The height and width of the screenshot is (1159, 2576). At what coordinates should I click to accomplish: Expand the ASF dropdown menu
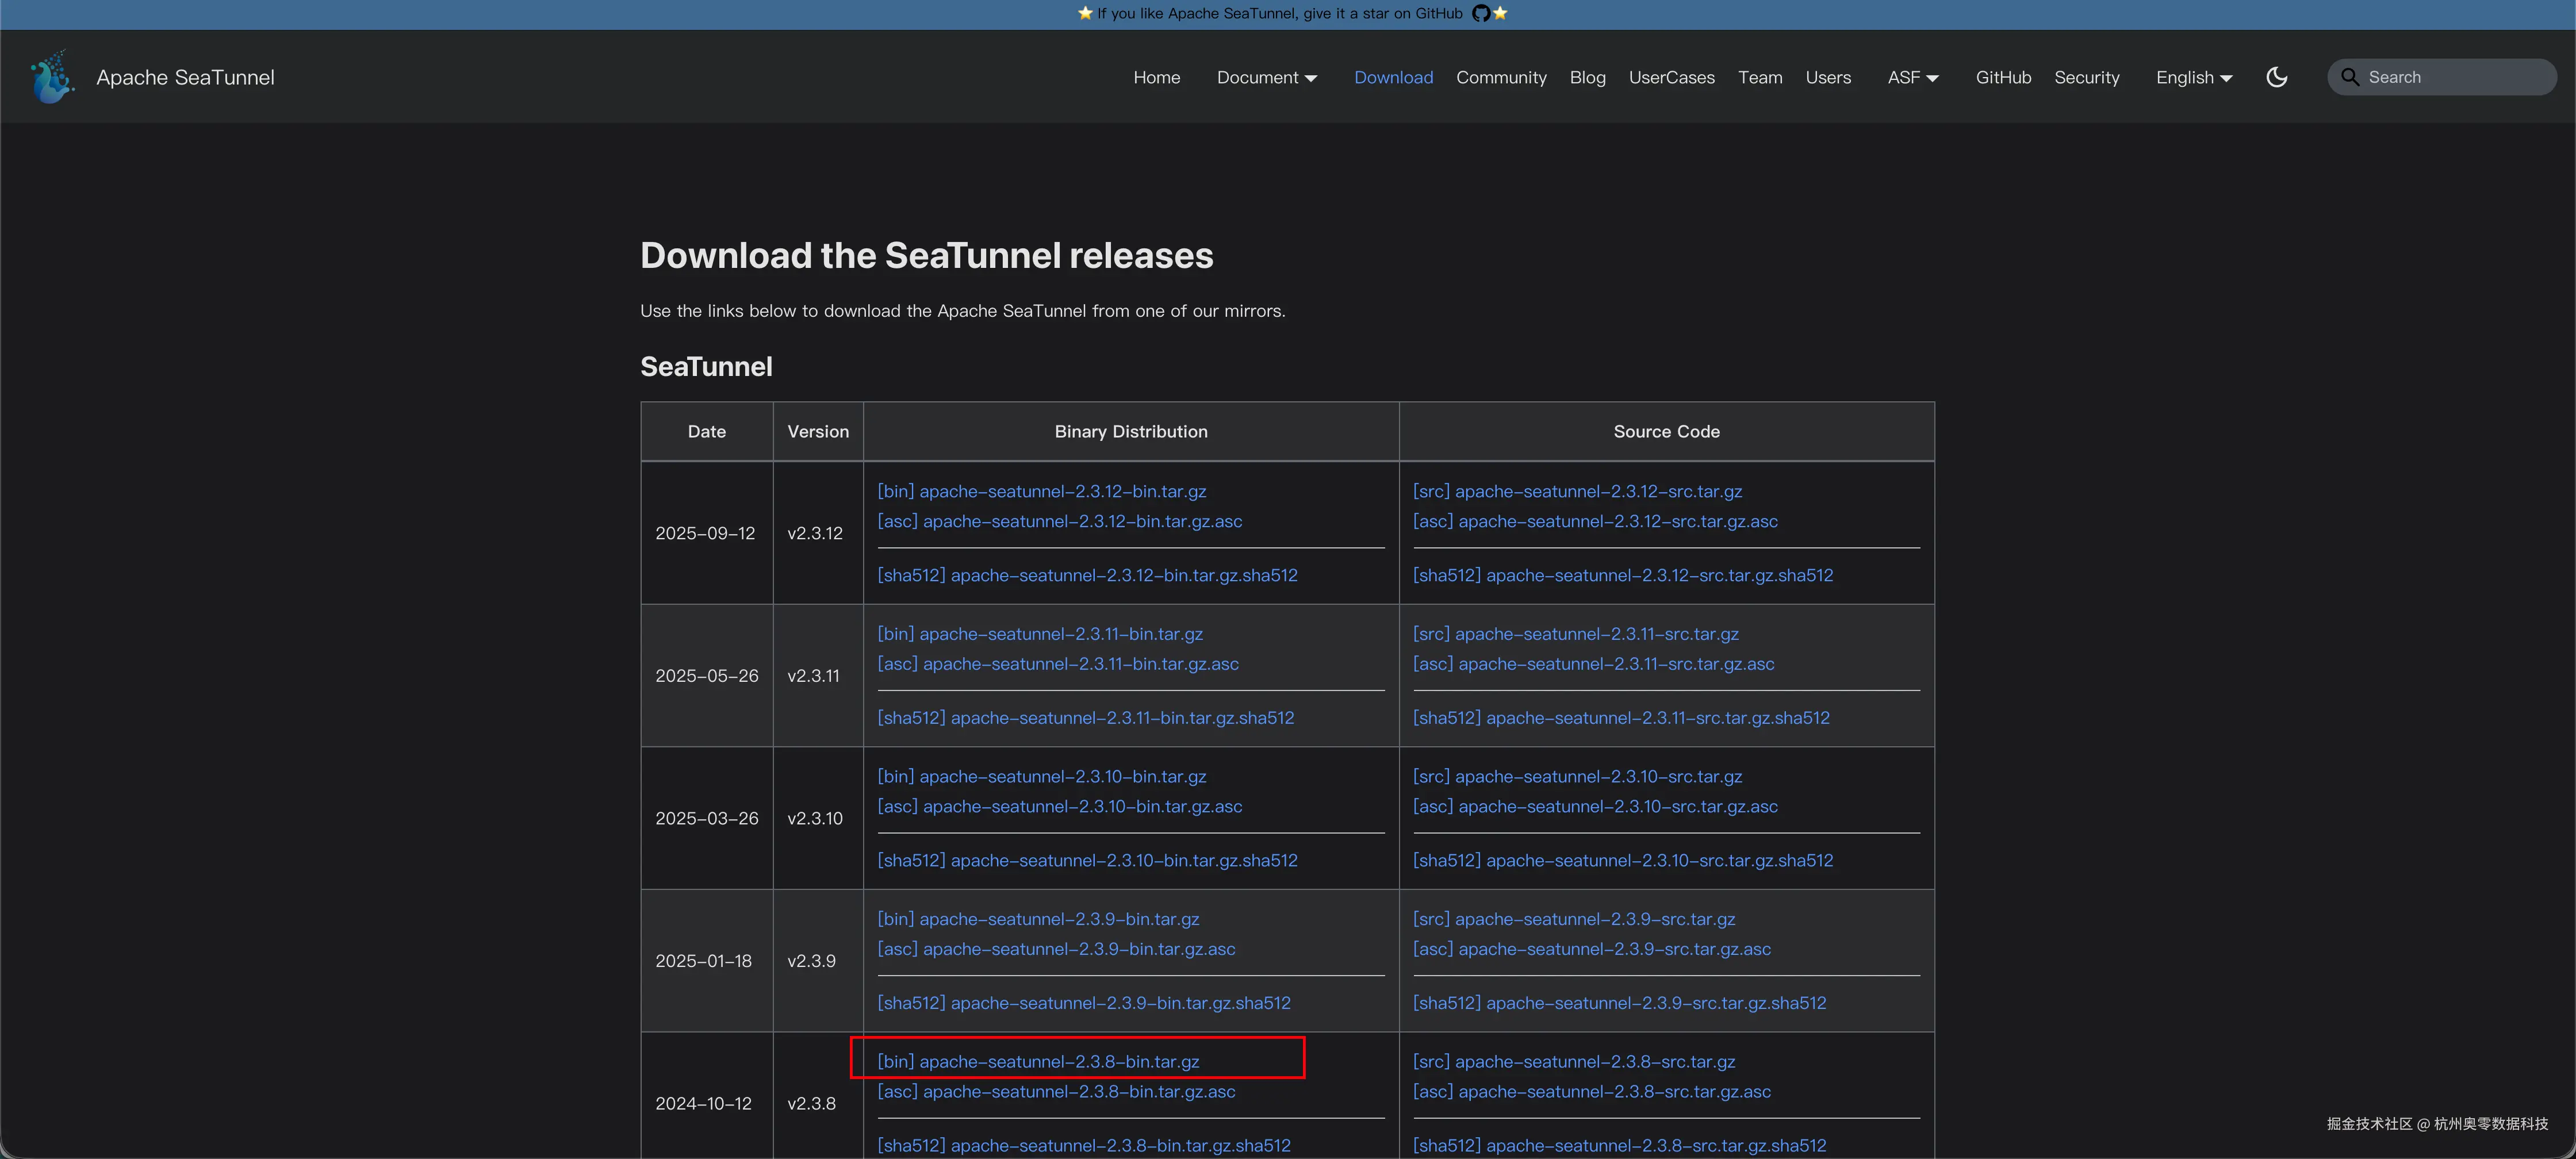coord(1912,77)
